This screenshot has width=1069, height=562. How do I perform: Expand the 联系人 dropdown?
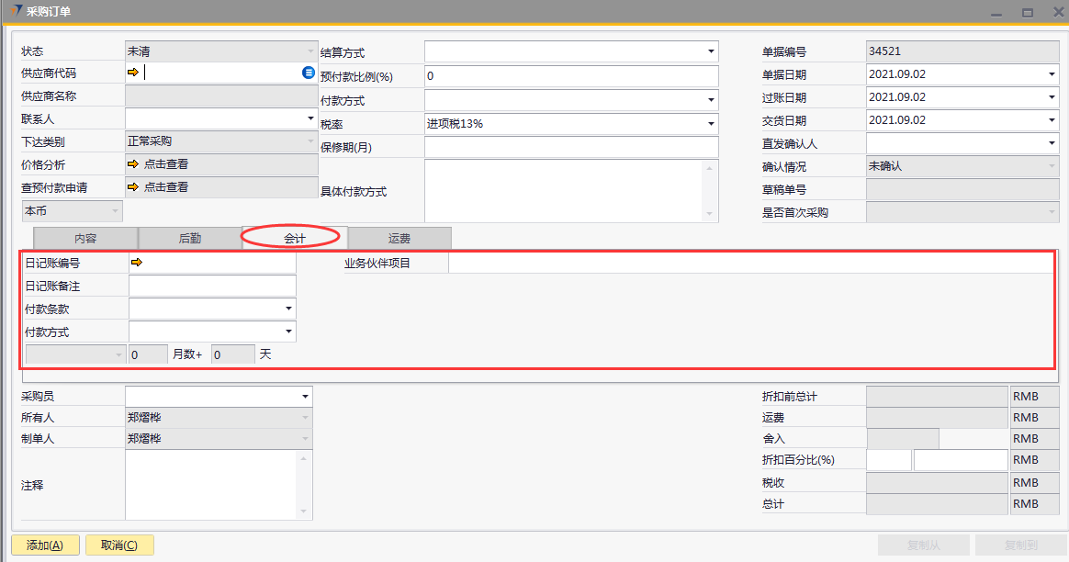[x=310, y=118]
